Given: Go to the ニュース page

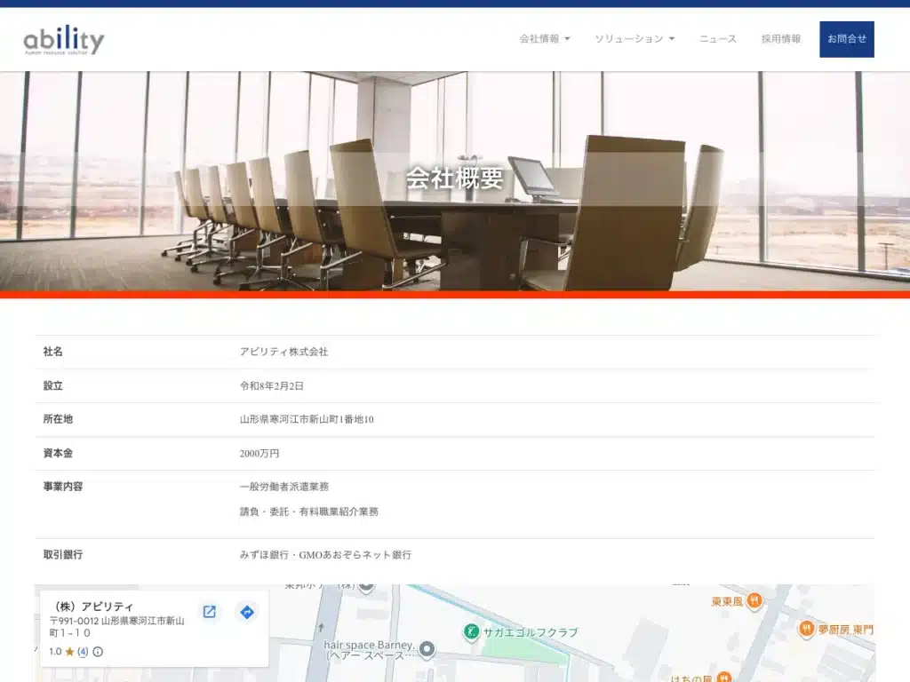Looking at the screenshot, I should 718,39.
